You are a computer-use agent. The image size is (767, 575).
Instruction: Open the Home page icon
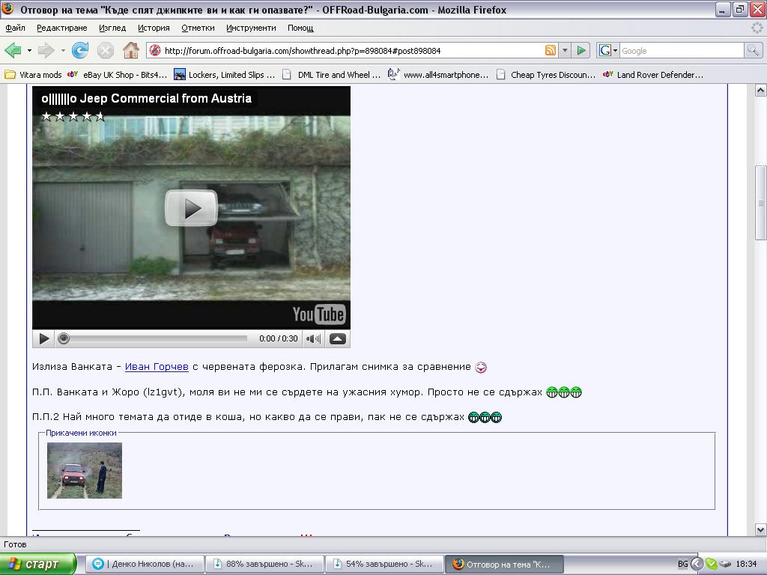[130, 50]
